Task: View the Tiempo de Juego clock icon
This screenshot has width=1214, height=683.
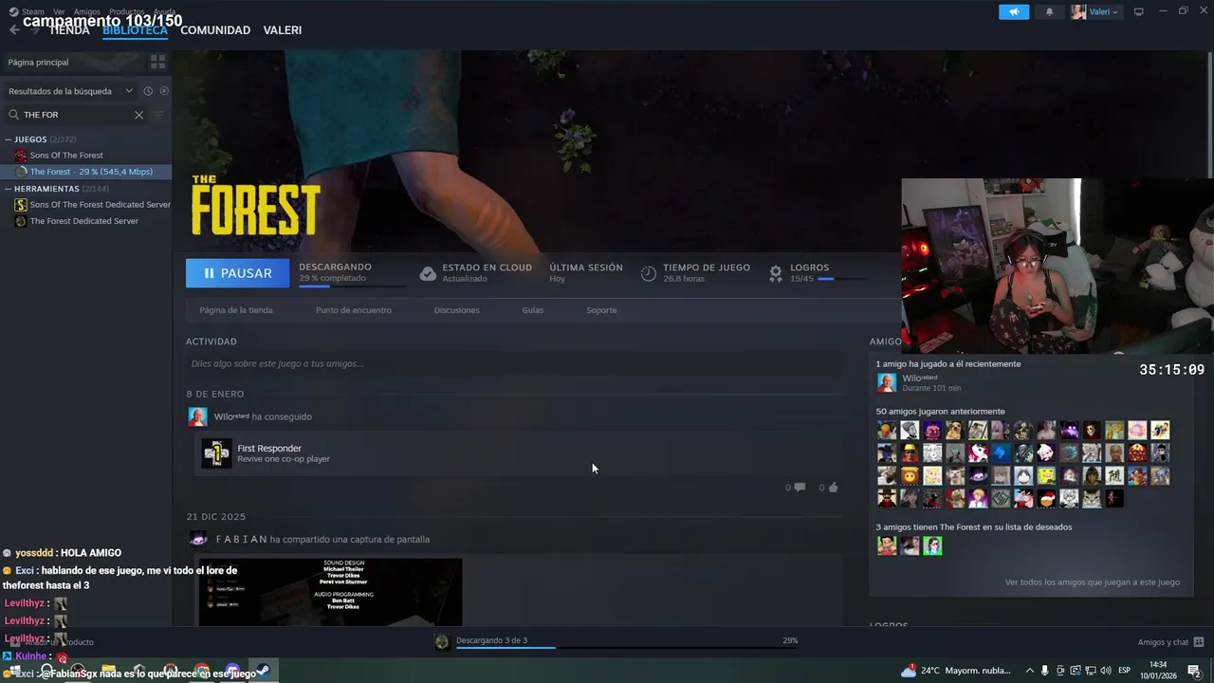Action: pos(649,273)
